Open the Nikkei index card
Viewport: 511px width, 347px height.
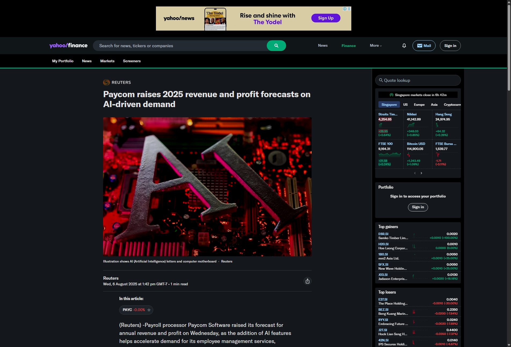click(x=418, y=125)
